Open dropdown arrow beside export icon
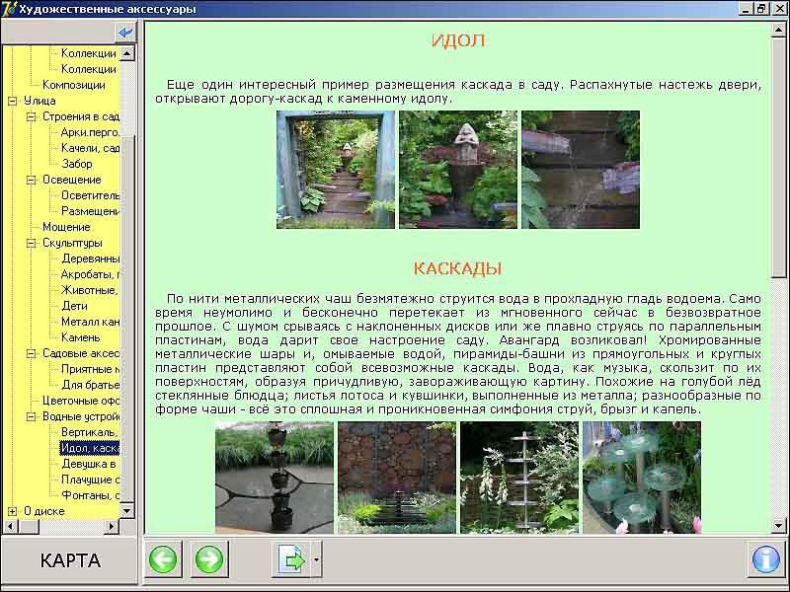 click(316, 559)
